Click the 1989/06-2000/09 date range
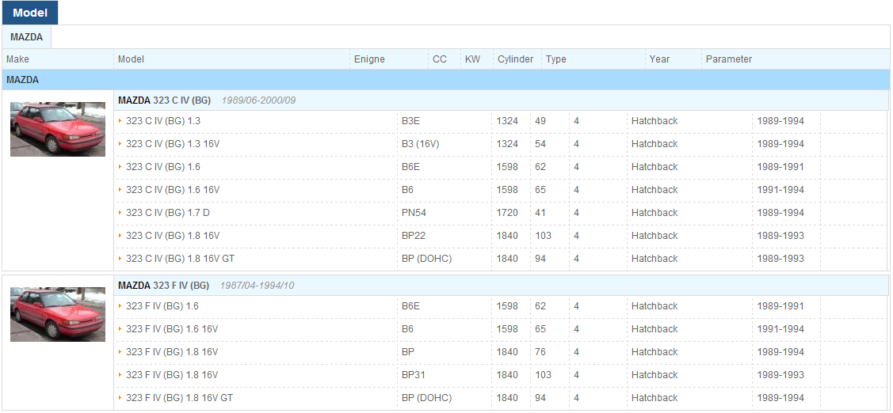The height and width of the screenshot is (413, 893). (258, 100)
